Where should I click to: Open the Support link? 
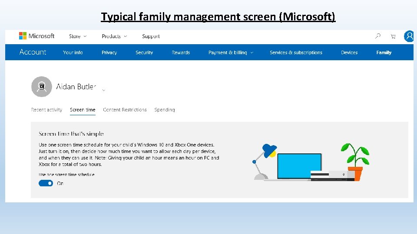[x=151, y=36]
